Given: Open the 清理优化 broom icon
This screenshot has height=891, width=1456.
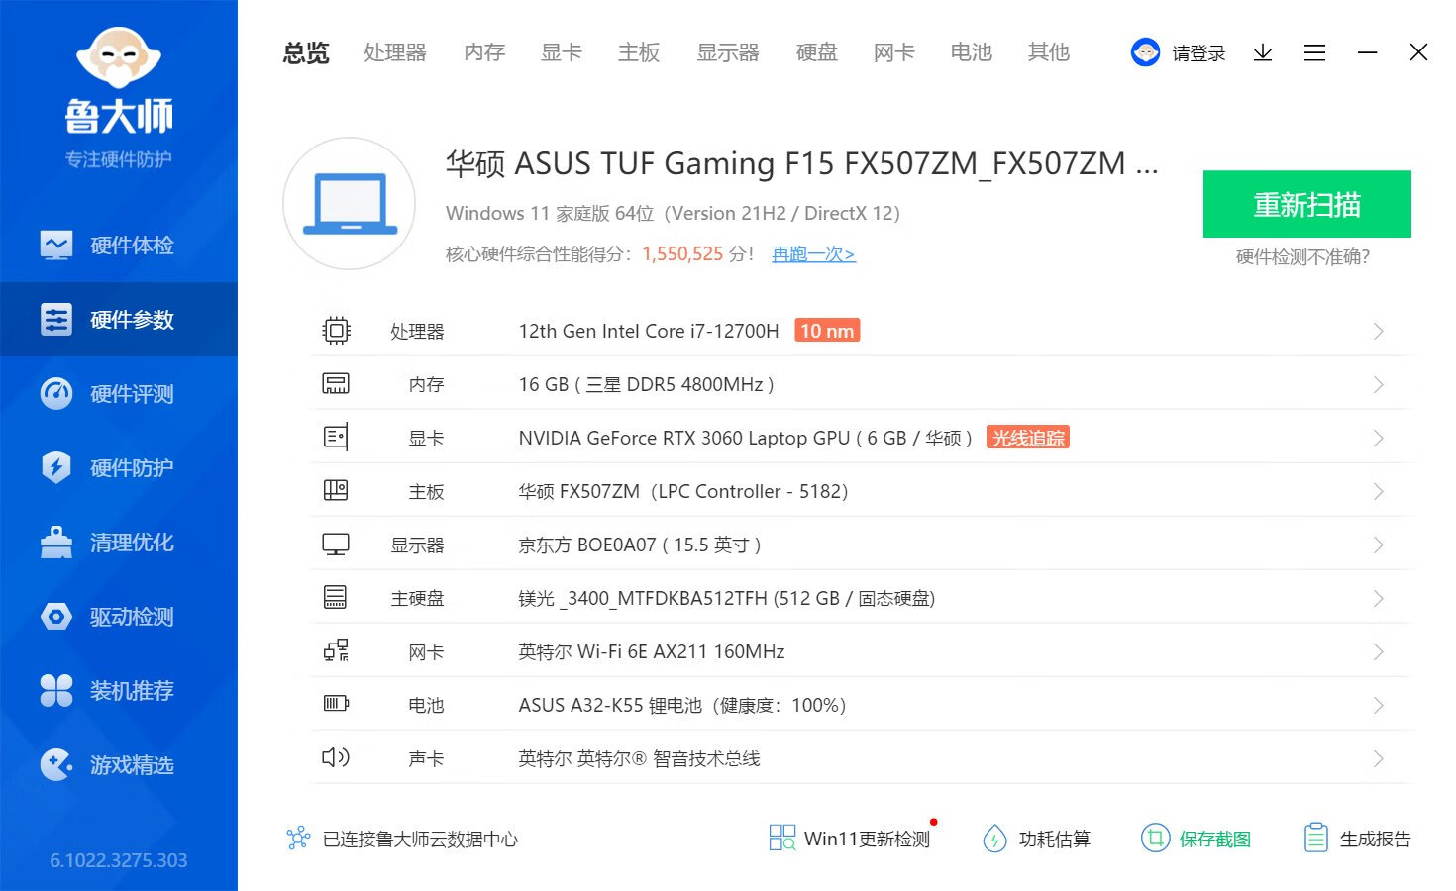Looking at the screenshot, I should [56, 542].
